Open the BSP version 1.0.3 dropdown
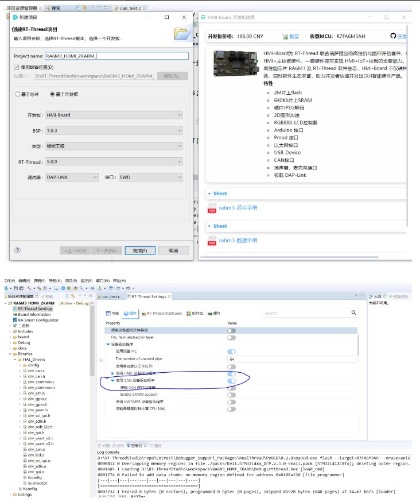The height and width of the screenshot is (502, 420). (x=114, y=130)
